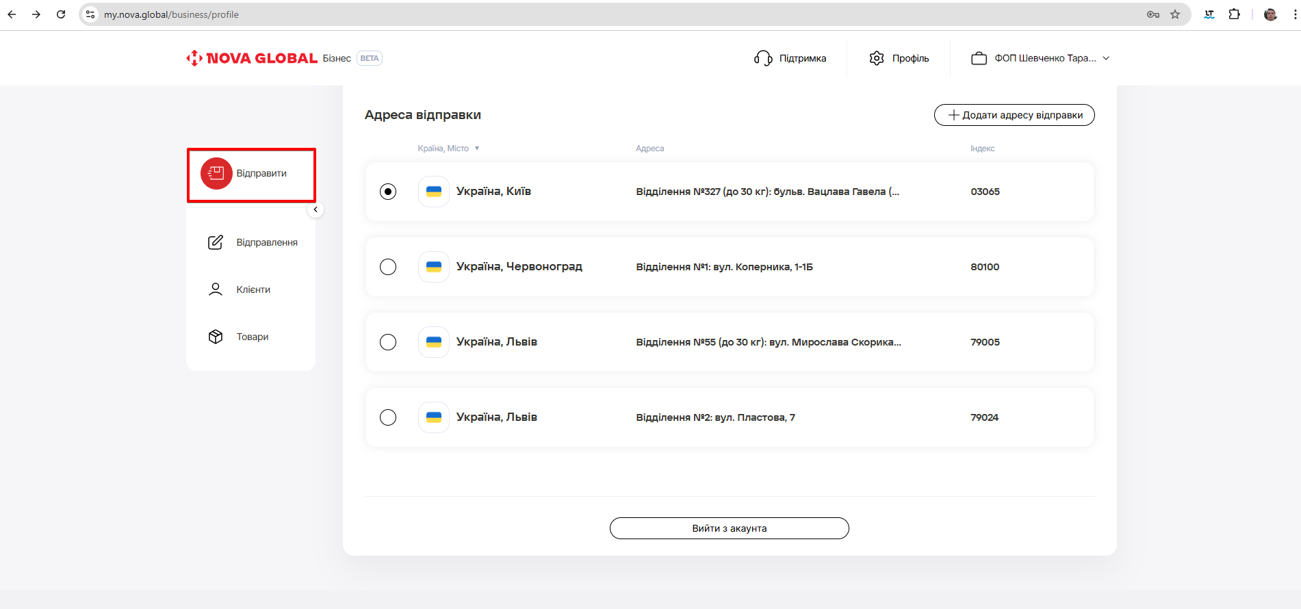
Task: Open Відправлення via its pencil icon
Action: [216, 242]
